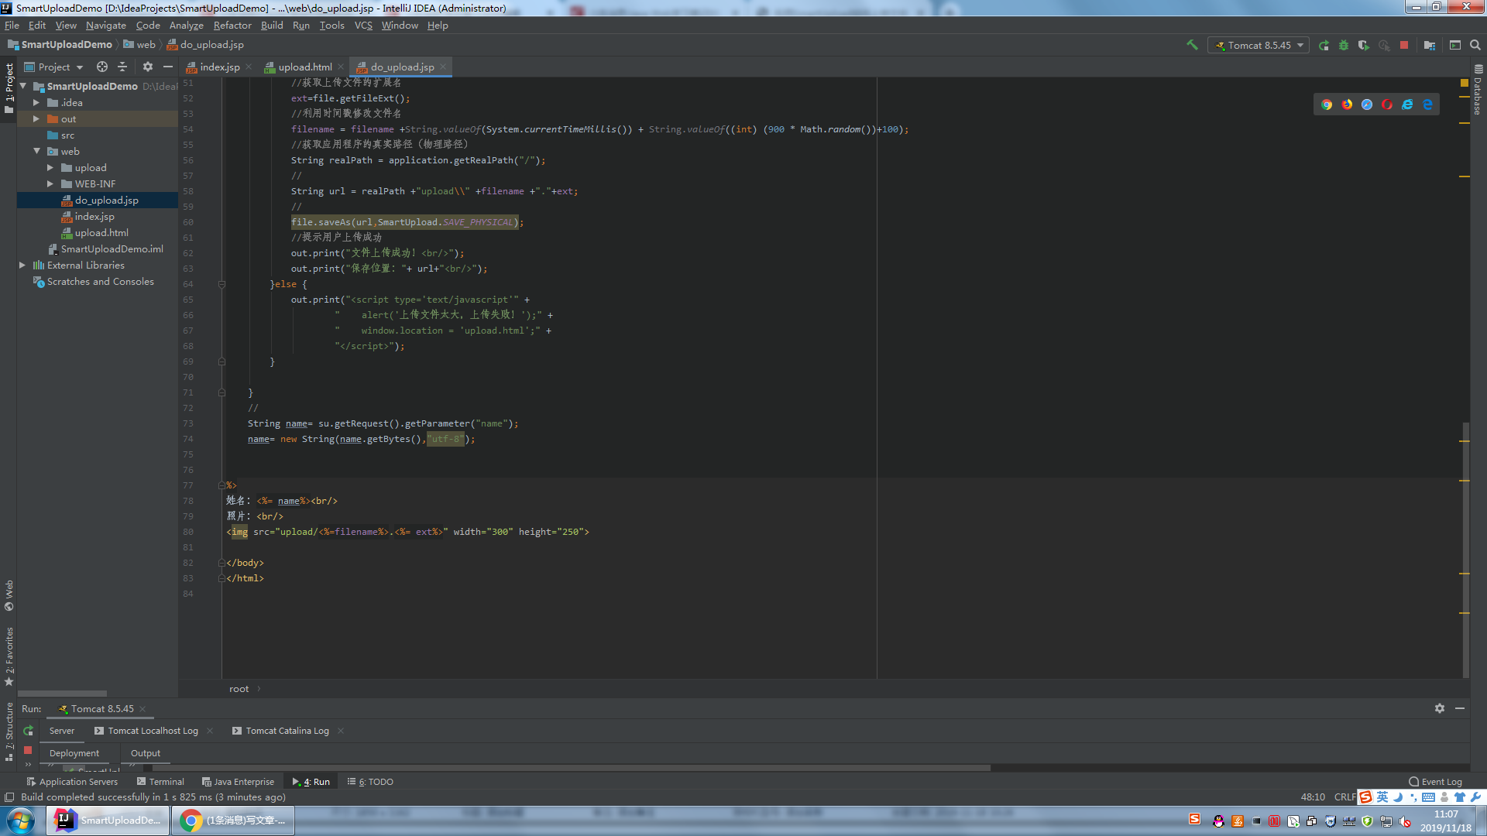This screenshot has width=1487, height=836.
Task: Switch to the upload.html editor tab
Action: tap(304, 67)
